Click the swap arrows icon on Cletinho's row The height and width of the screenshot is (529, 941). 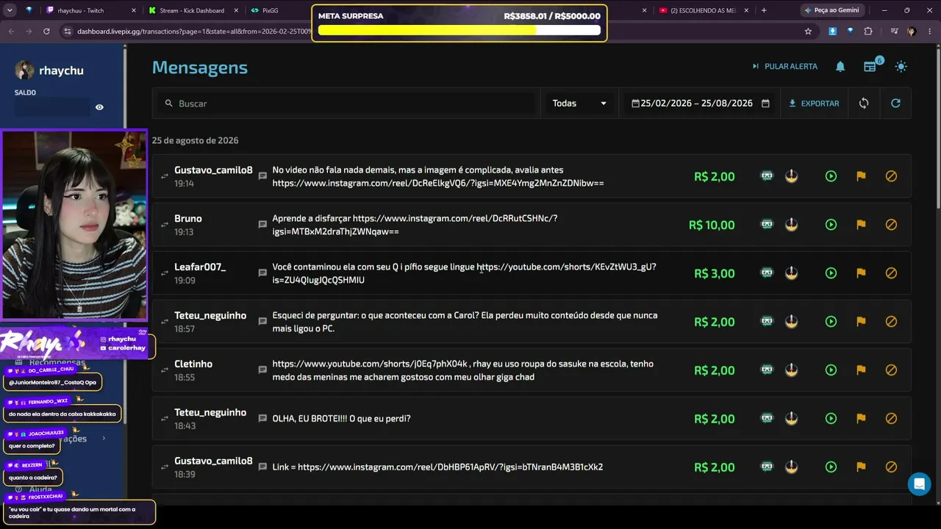(165, 370)
